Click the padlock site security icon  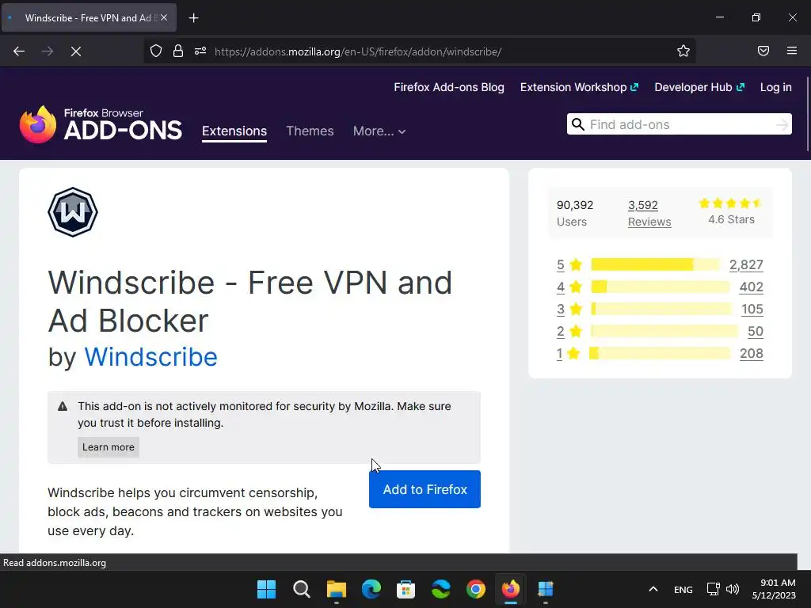pos(178,51)
